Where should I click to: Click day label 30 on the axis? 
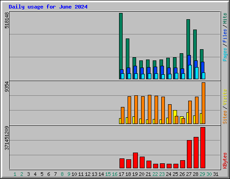(209, 174)
